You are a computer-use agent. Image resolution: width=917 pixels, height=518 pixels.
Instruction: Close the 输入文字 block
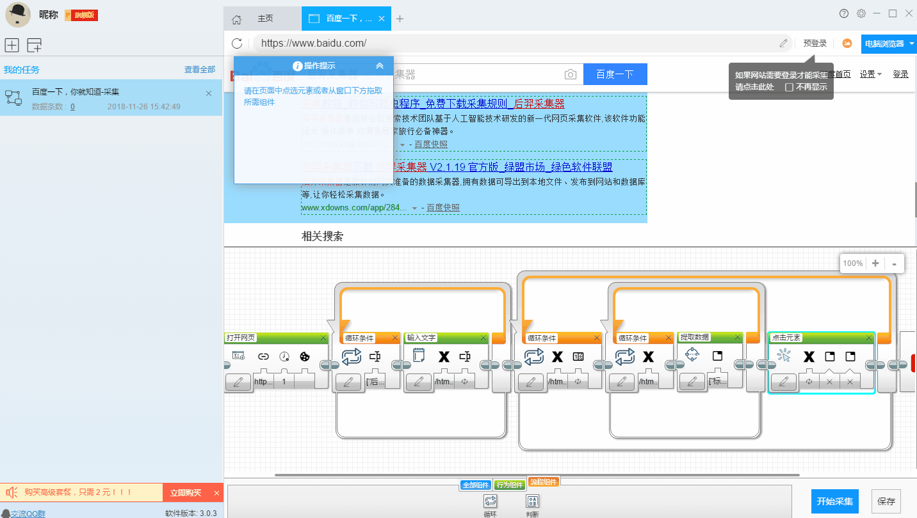(483, 338)
